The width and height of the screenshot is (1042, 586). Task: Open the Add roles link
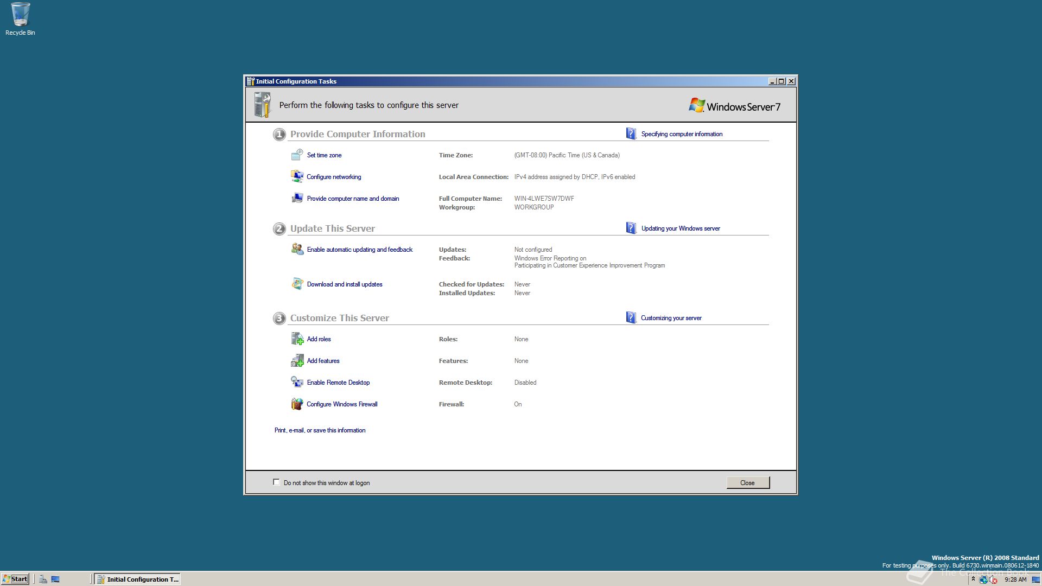coord(319,339)
